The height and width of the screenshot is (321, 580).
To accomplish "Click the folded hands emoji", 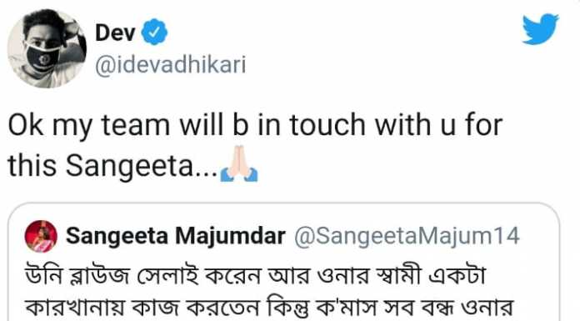I will pyautogui.click(x=239, y=163).
